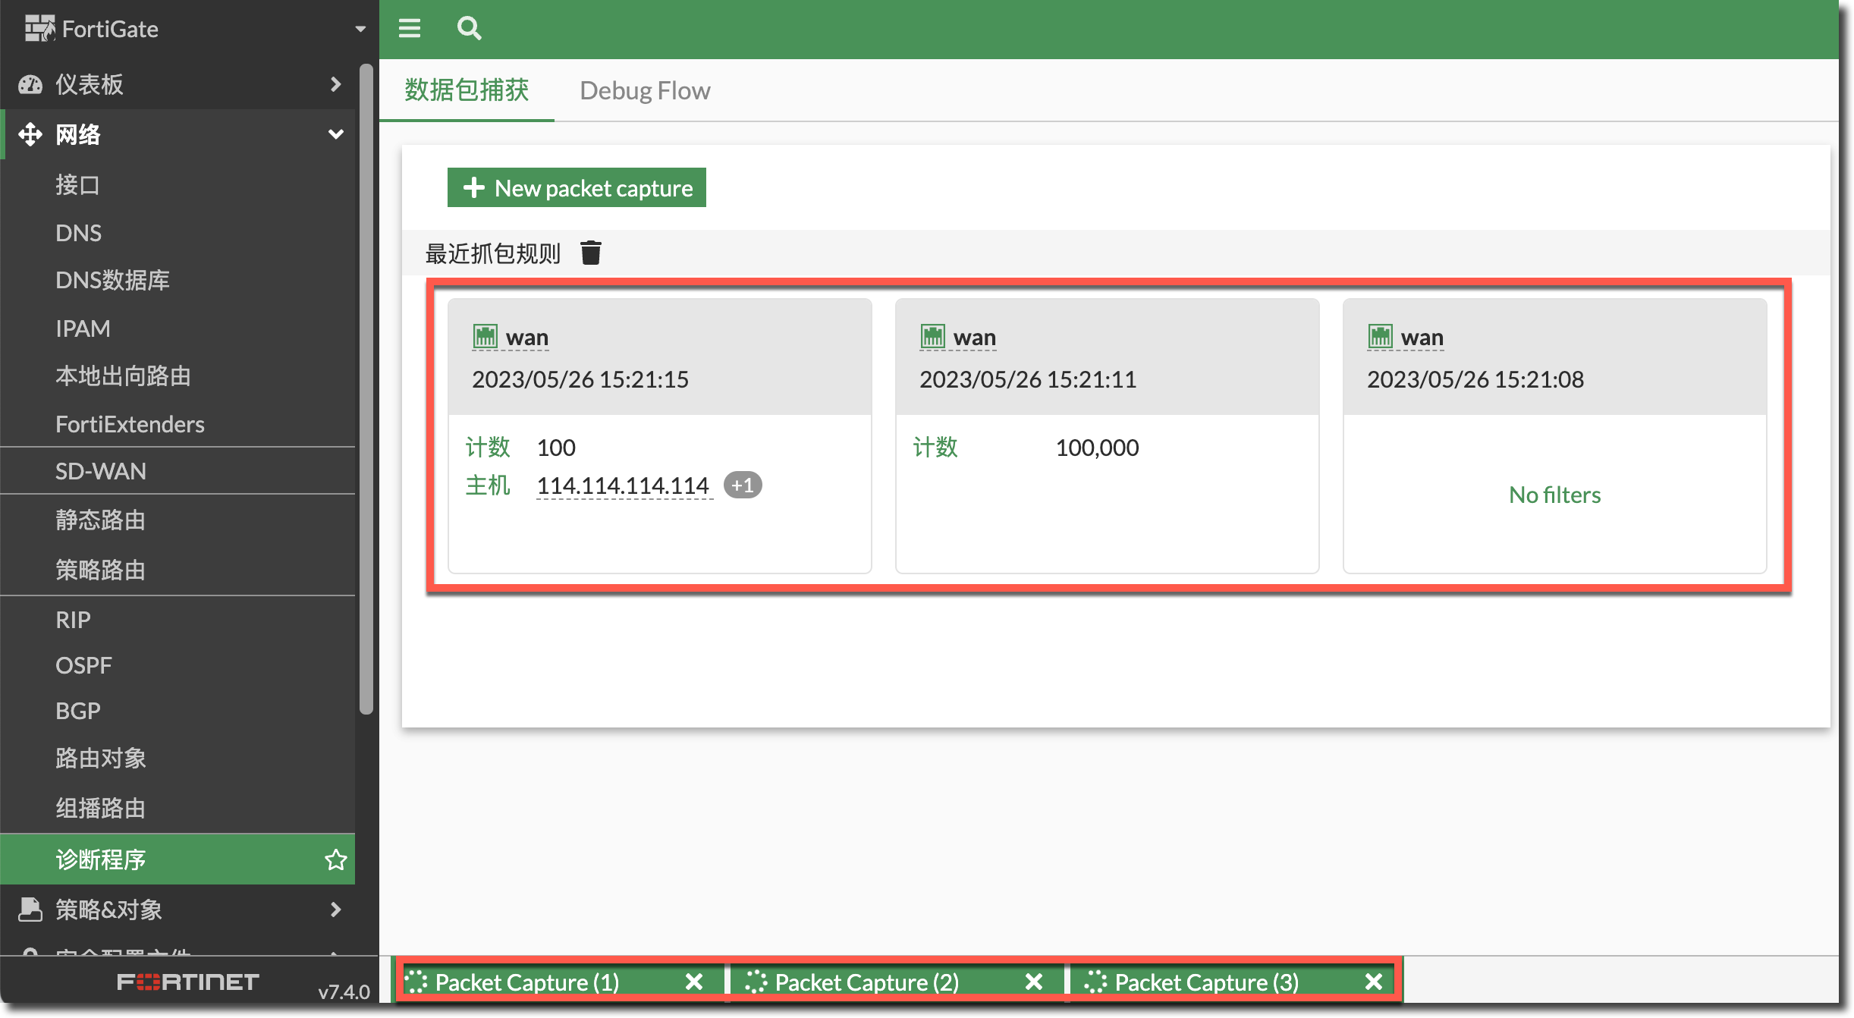This screenshot has width=1854, height=1018.
Task: Close the Packet Capture (1) tab
Action: [693, 982]
